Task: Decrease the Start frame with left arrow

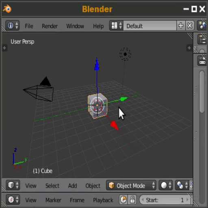Action: [x=143, y=200]
